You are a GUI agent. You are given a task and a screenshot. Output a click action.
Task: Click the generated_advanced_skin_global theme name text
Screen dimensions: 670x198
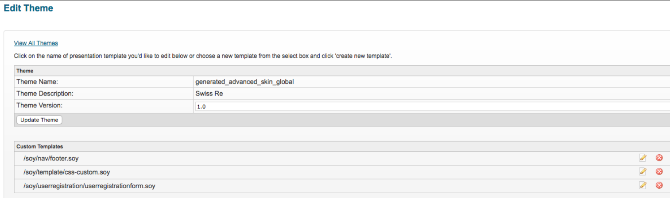pos(244,82)
